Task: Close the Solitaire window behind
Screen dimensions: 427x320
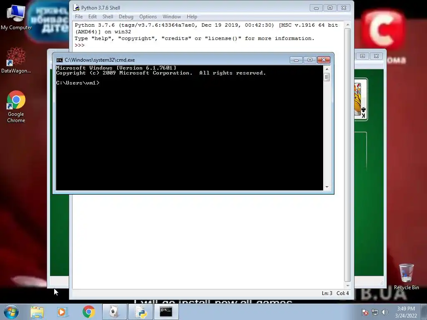Action: (x=376, y=56)
